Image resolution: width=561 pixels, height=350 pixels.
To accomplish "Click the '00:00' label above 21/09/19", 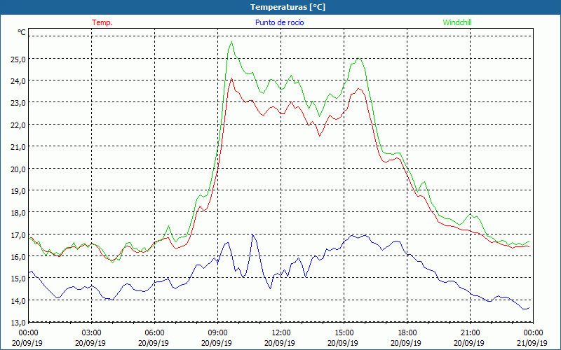I will click(x=533, y=332).
